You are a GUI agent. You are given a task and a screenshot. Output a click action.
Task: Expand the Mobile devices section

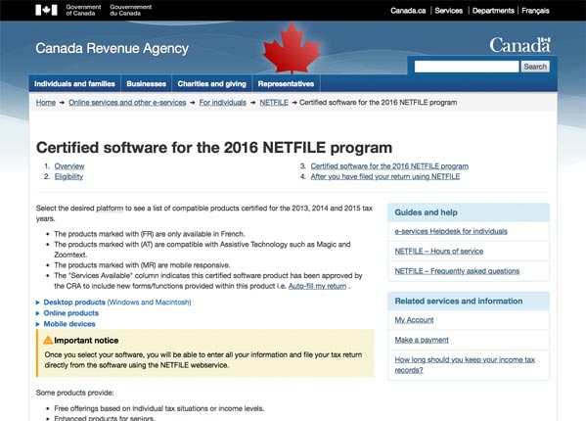point(69,324)
